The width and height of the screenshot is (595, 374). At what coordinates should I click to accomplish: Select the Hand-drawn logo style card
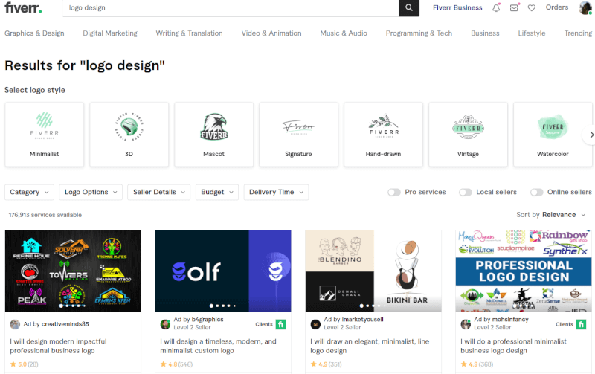point(383,135)
